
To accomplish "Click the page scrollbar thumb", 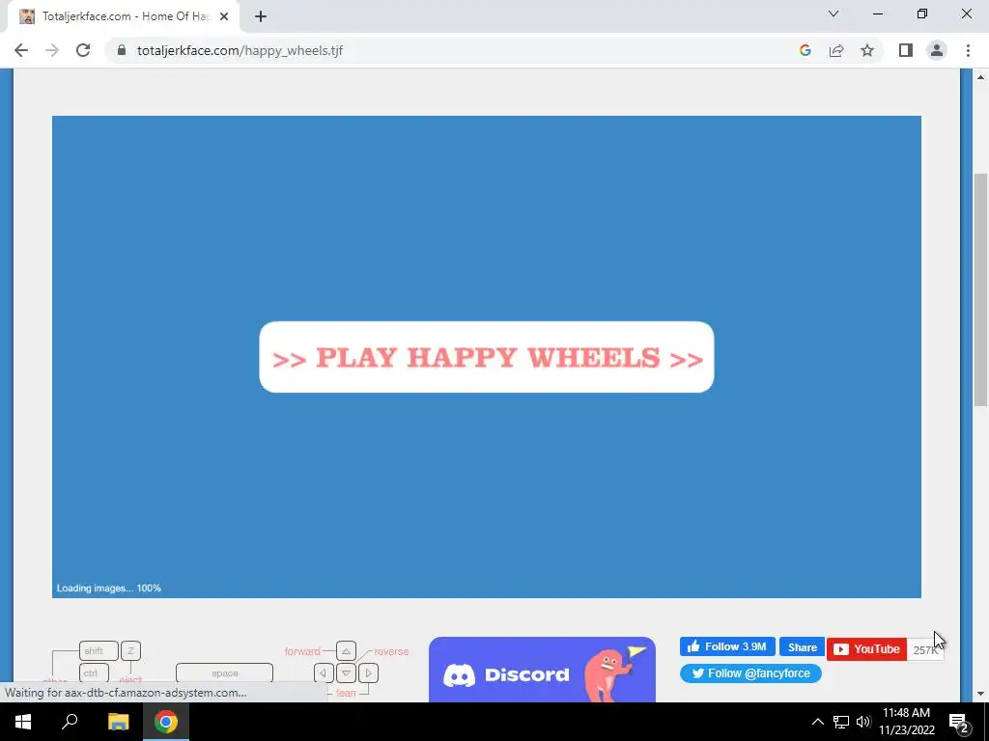I will (980, 289).
